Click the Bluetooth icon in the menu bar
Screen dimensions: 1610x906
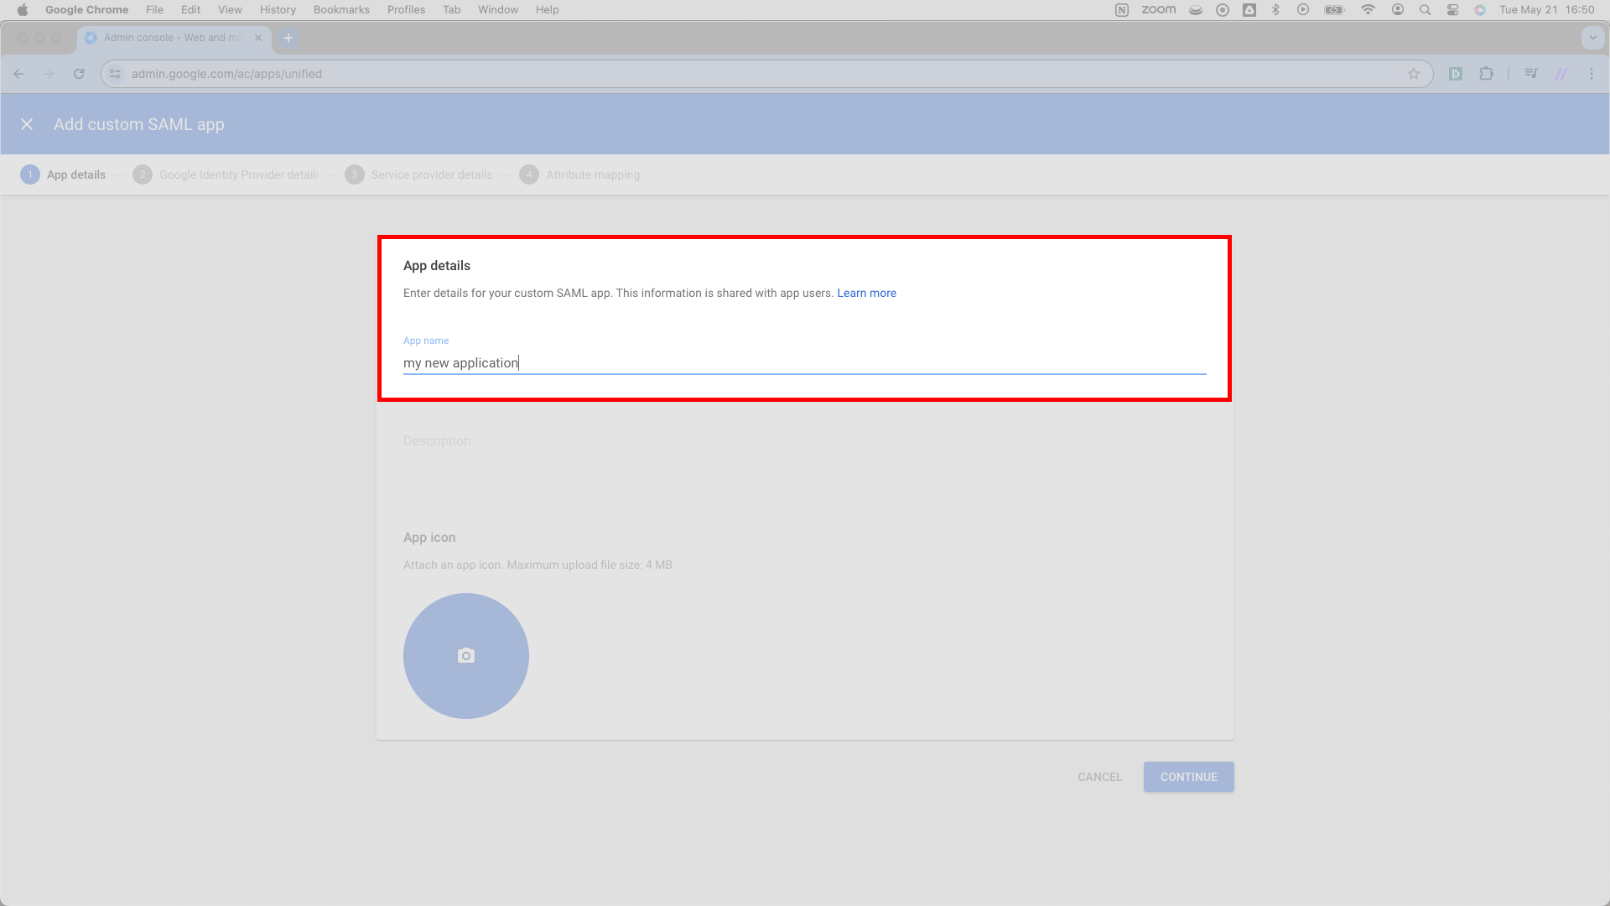click(1276, 9)
